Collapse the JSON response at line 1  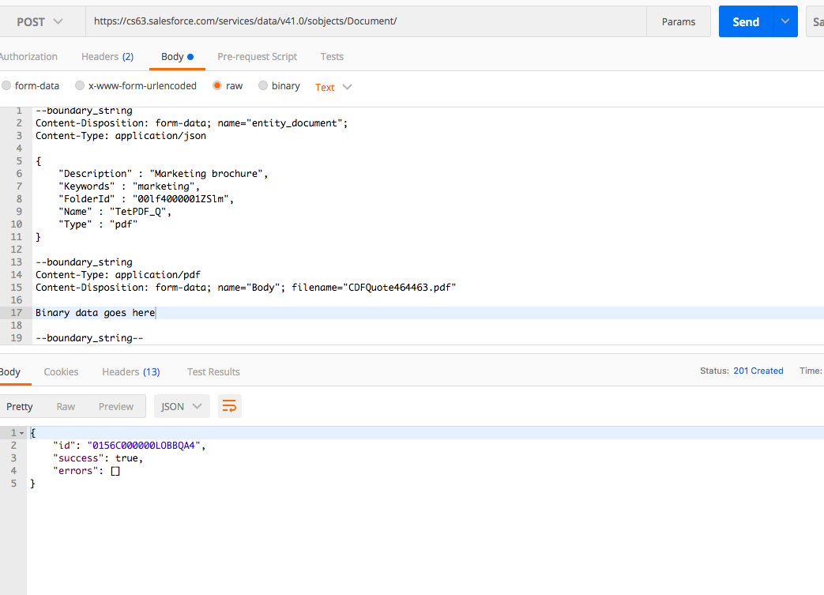click(x=21, y=432)
